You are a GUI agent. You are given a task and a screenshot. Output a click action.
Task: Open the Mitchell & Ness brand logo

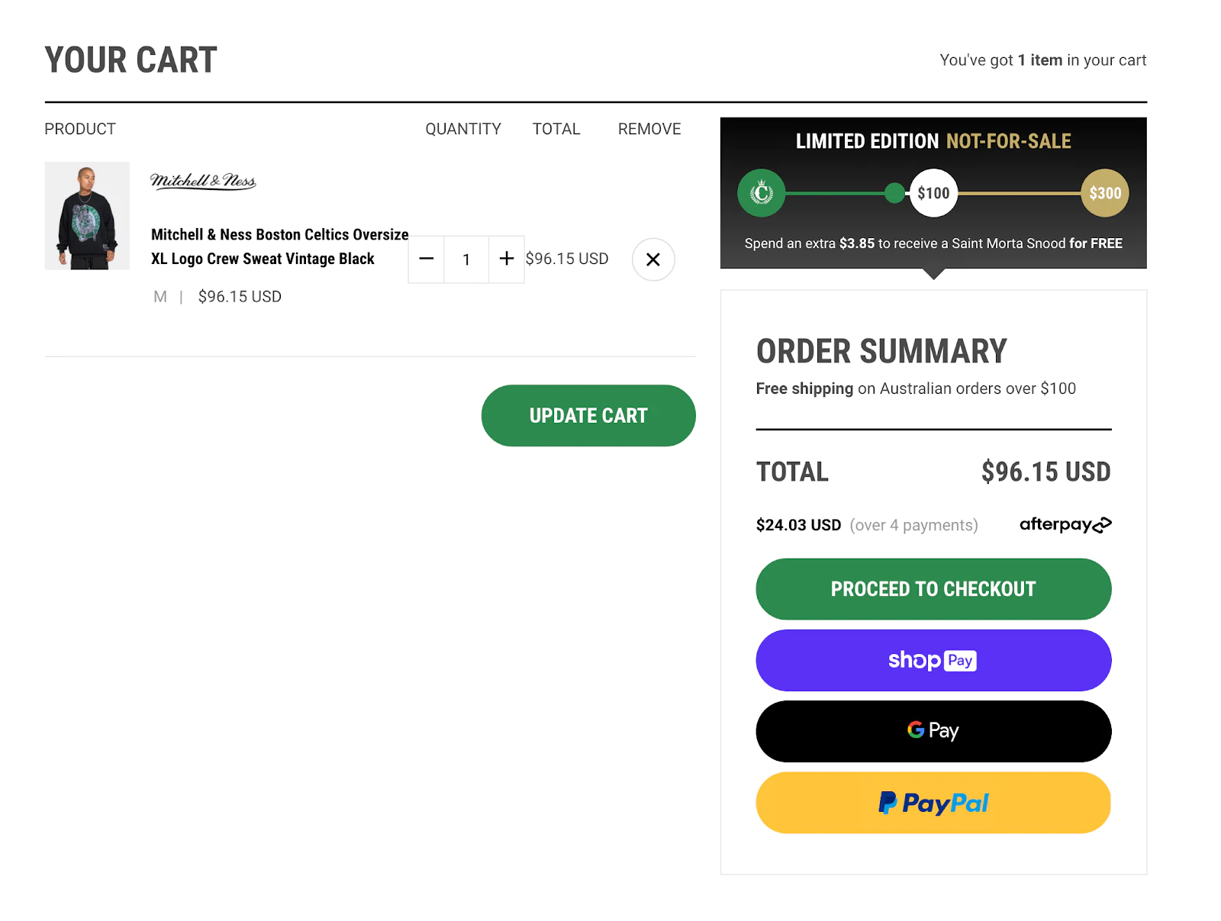tap(203, 181)
